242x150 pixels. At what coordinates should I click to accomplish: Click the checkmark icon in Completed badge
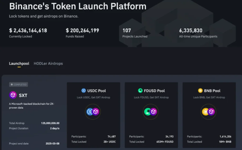tap(12, 85)
